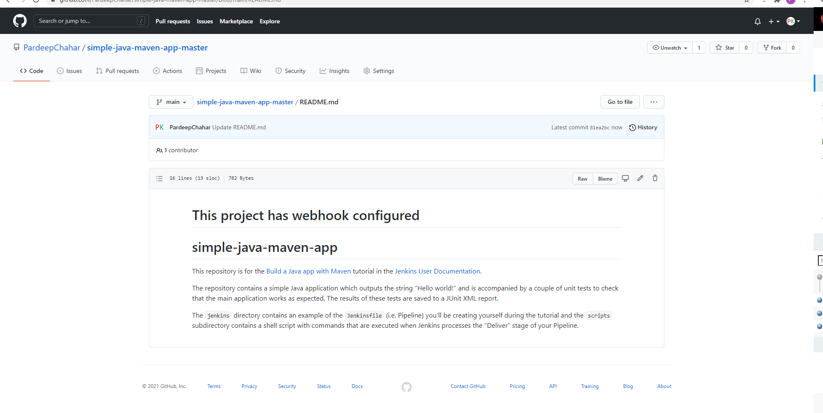This screenshot has height=413, width=823.
Task: Toggle Unwatch for this repository
Action: coord(669,47)
